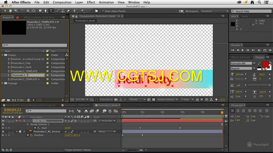Open the Kannada MN font dropdown
Image resolution: width=273 pixels, height=153 pixels.
(x=243, y=63)
